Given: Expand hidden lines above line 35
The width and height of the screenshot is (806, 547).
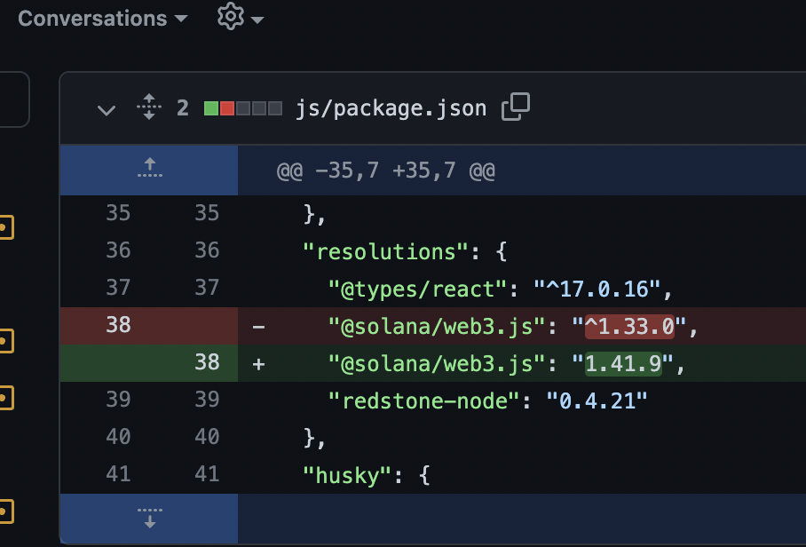Looking at the screenshot, I should coord(149,169).
